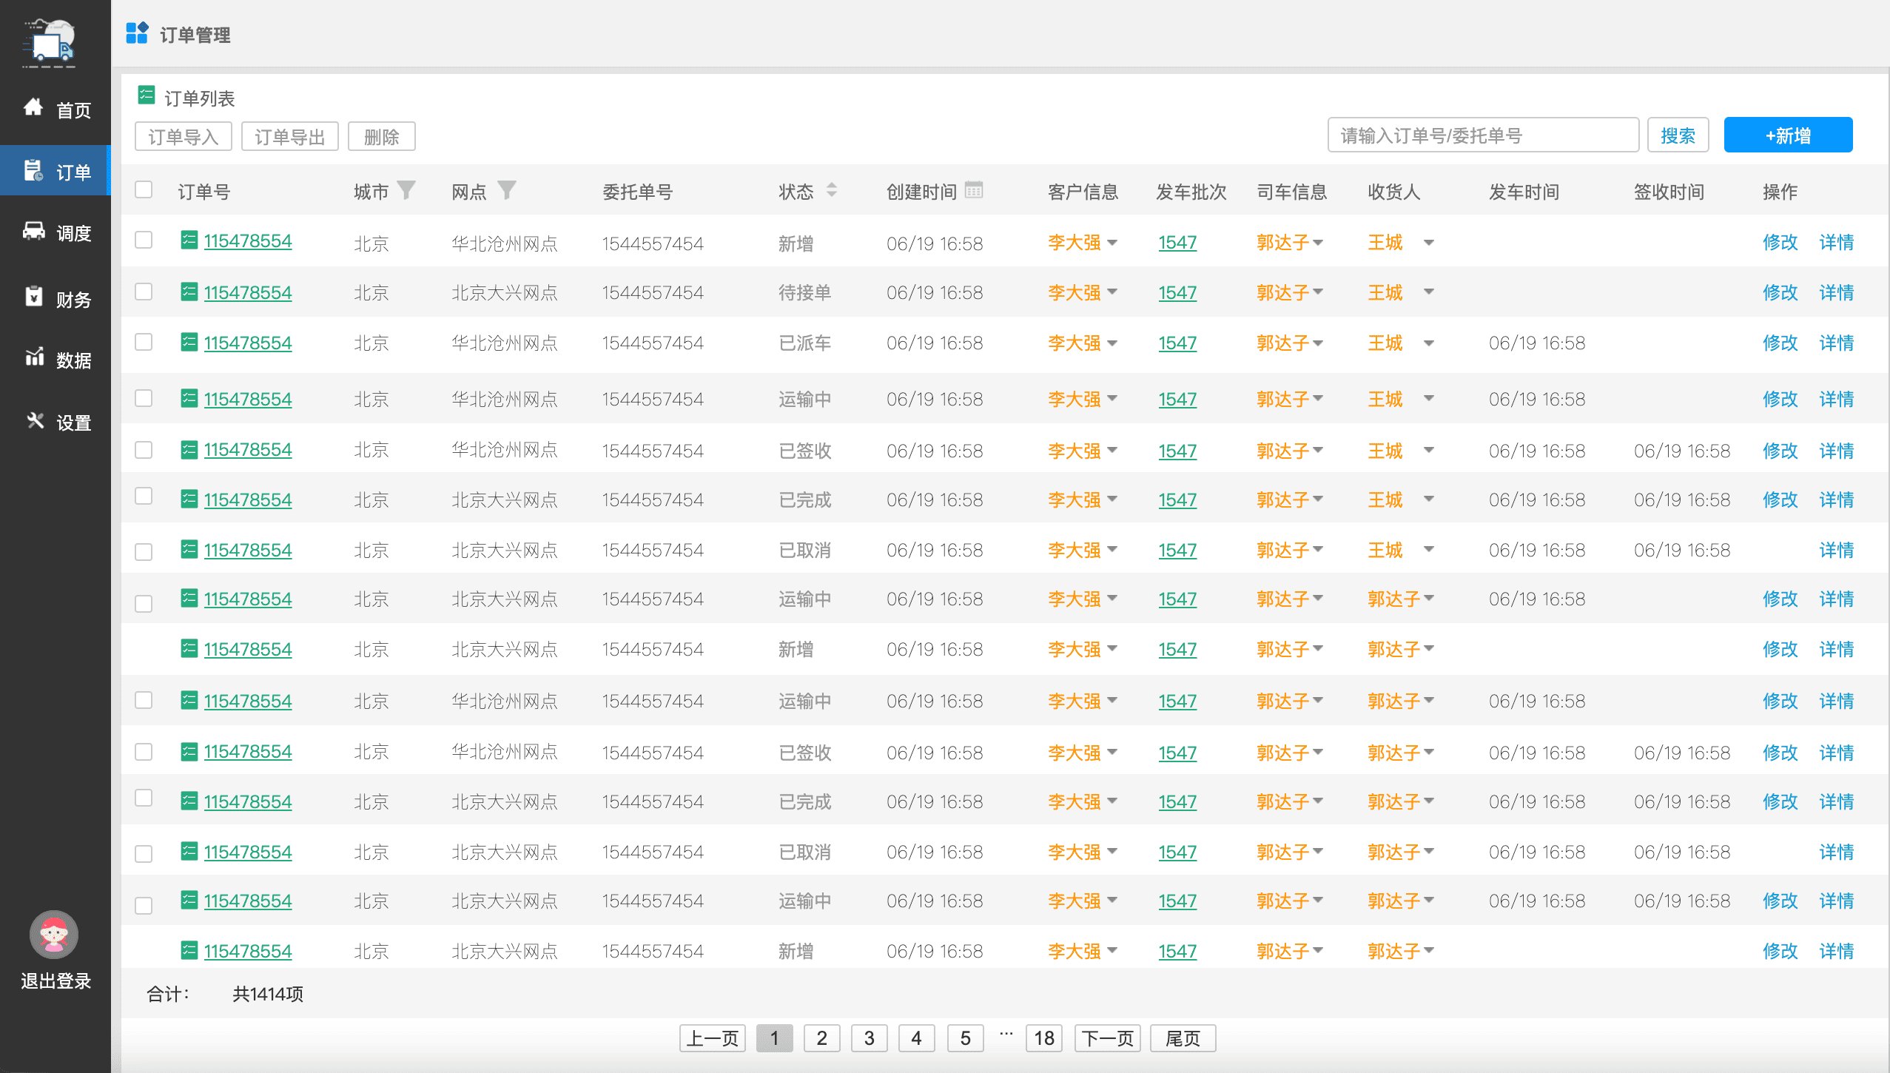Click the 状态 column sort arrows
This screenshot has width=1890, height=1073.
coord(832,190)
